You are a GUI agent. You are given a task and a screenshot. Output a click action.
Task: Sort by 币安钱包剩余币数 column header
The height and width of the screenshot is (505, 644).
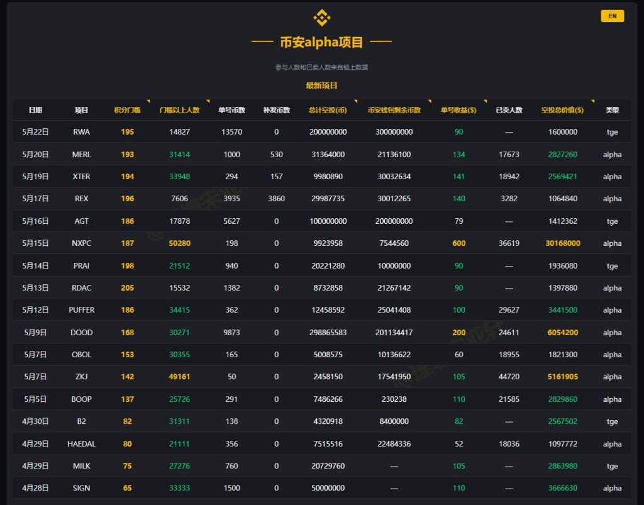[394, 110]
